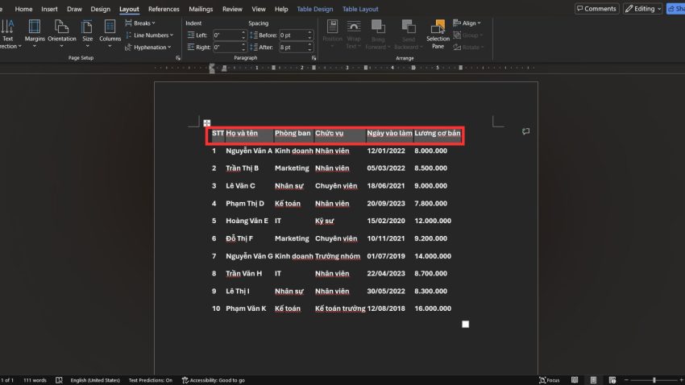This screenshot has height=385, width=685.
Task: Open the page Size options
Action: click(x=87, y=32)
